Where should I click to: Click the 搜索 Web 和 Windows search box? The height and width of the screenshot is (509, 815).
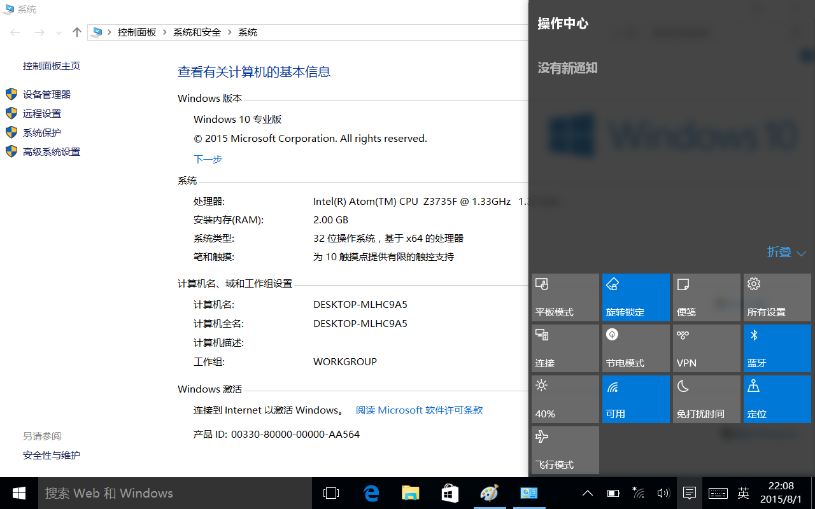[174, 493]
